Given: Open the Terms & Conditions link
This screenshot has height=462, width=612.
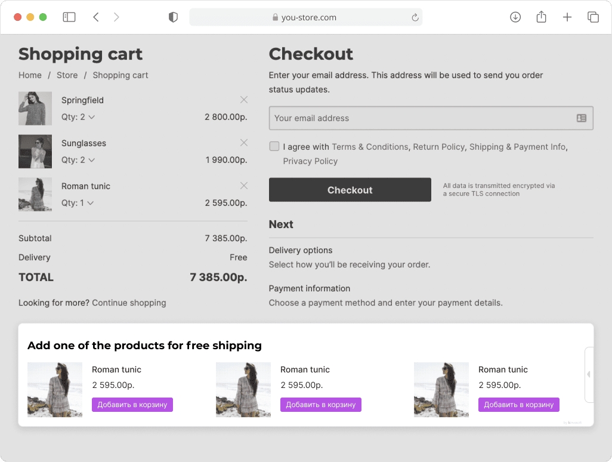Looking at the screenshot, I should click(x=370, y=147).
